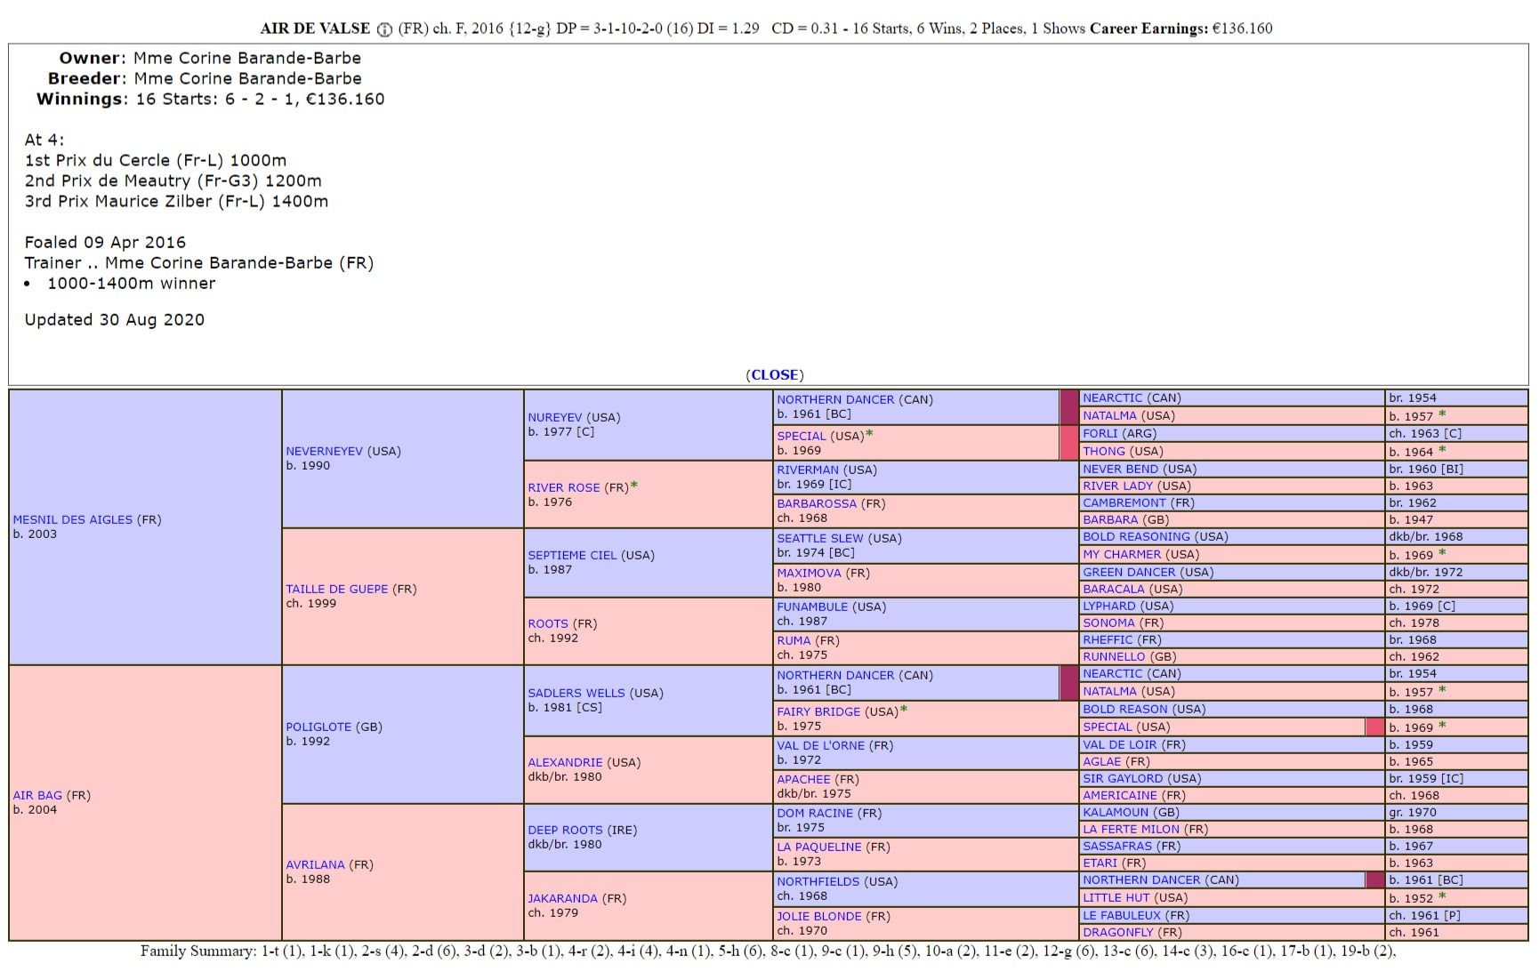Open FAIRY BRIDGE link
Screen dimensions: 1539x972
818,711
